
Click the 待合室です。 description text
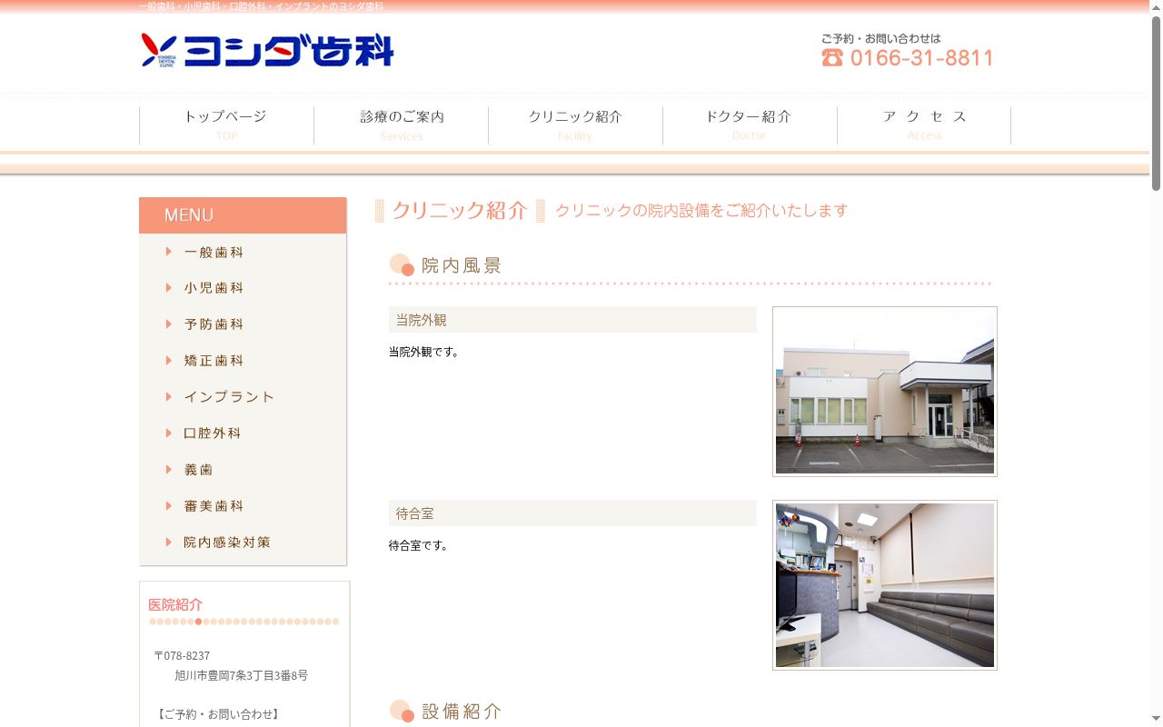[419, 545]
